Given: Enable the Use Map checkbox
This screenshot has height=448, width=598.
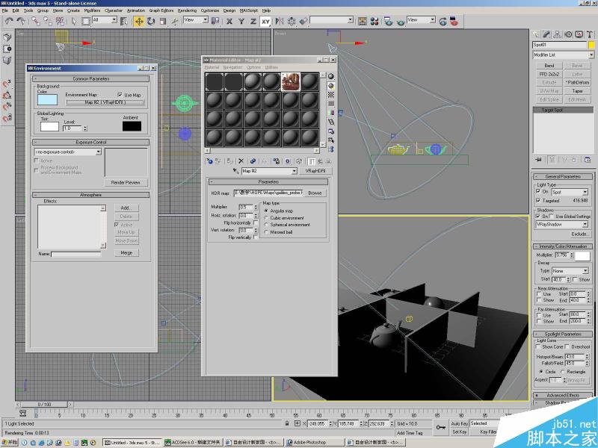Looking at the screenshot, I should (120, 95).
